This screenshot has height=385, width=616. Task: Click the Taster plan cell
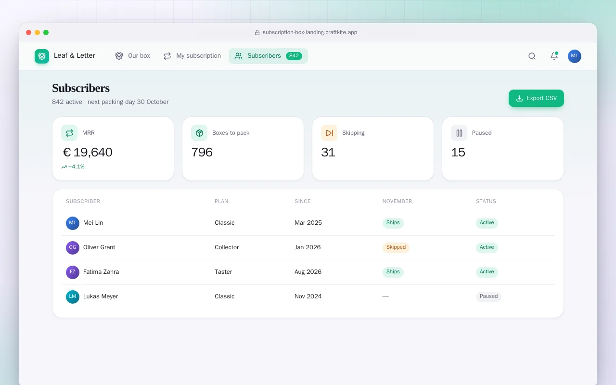click(223, 272)
